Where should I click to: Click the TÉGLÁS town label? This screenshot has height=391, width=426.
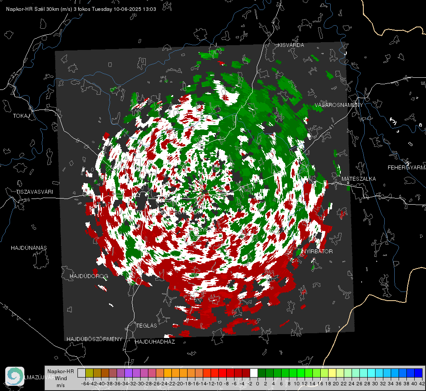[147, 326]
